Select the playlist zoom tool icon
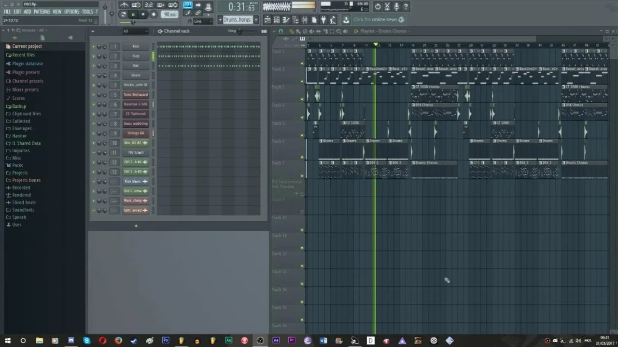 point(339,31)
